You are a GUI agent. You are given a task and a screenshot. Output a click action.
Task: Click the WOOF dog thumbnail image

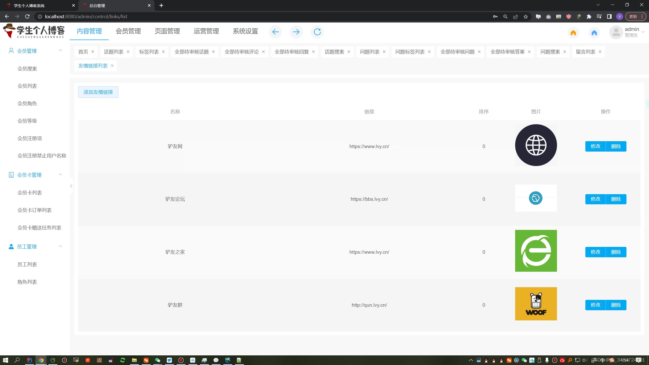tap(536, 304)
